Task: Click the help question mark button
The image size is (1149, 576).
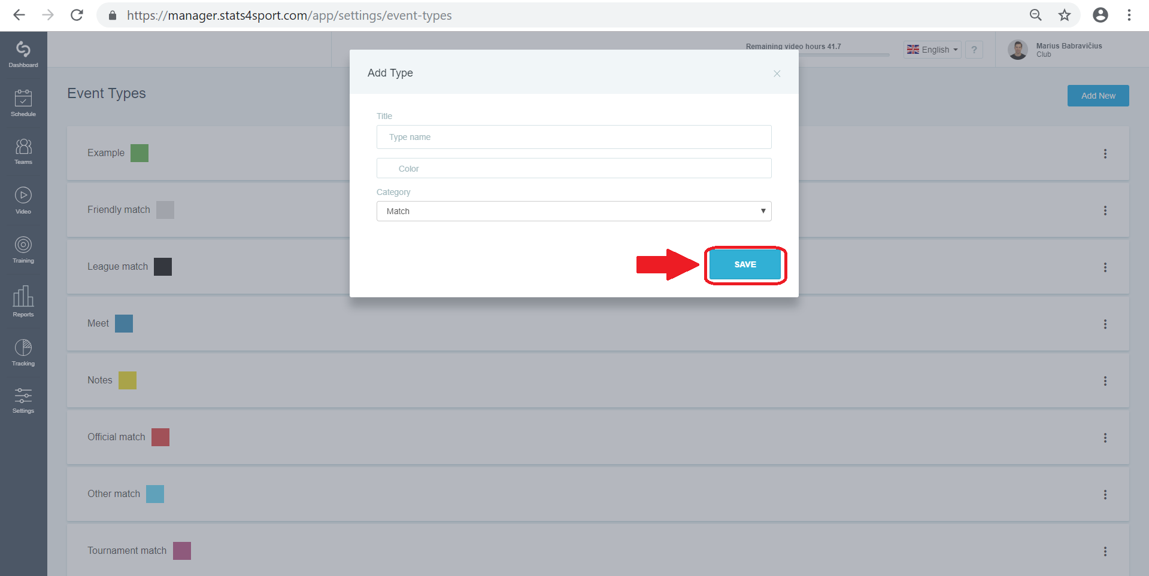Action: 974,50
